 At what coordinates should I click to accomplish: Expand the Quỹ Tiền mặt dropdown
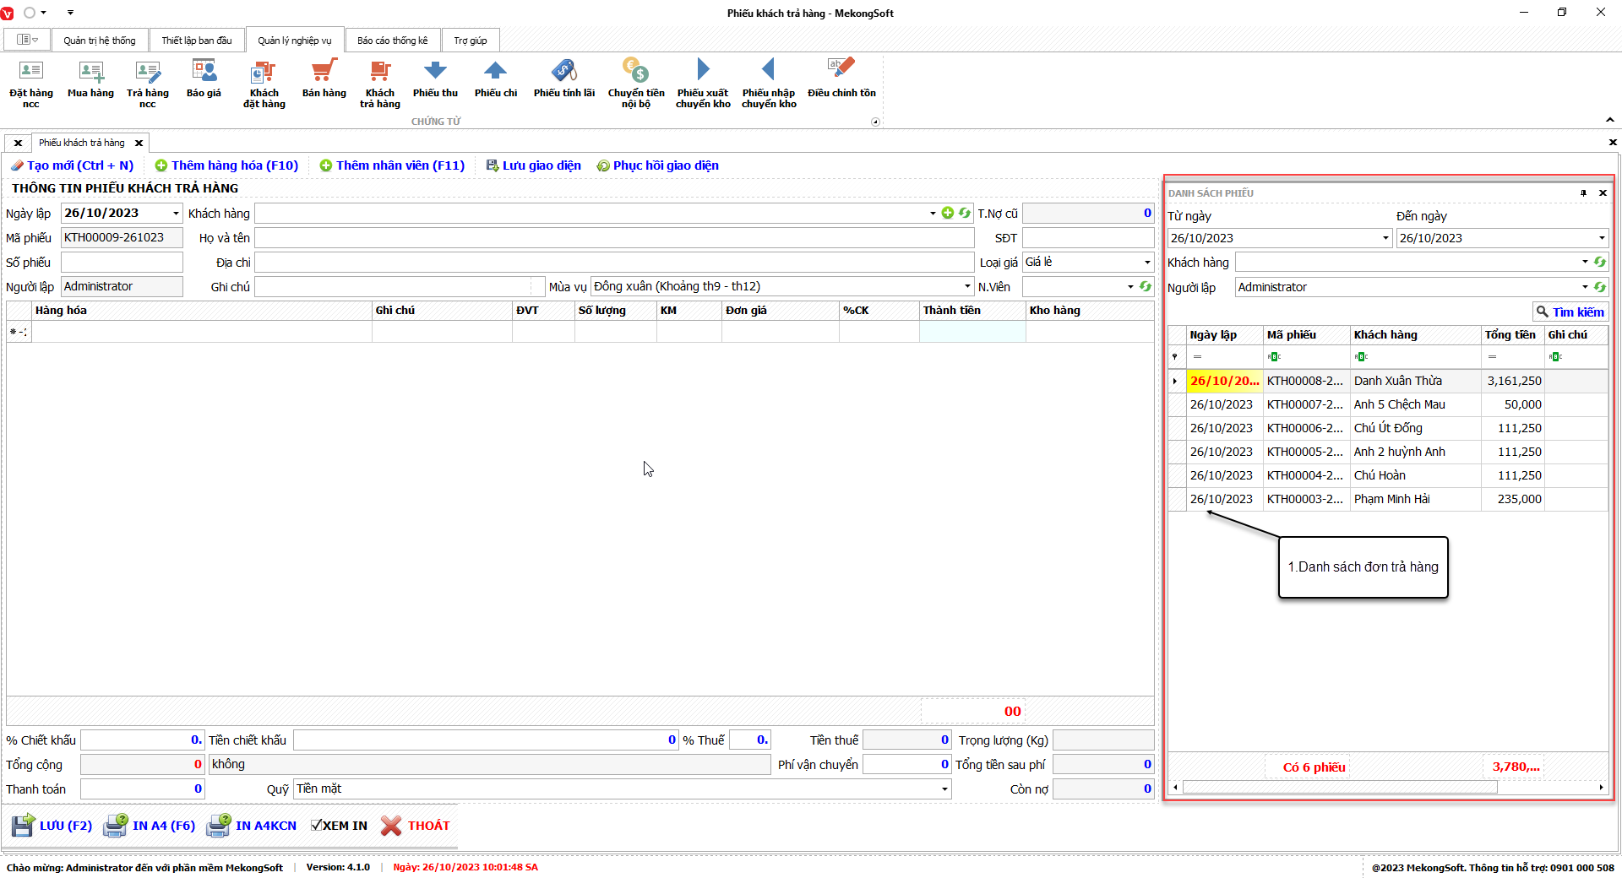pyautogui.click(x=944, y=789)
